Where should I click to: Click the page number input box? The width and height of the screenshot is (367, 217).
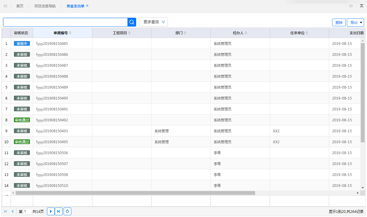tap(27, 211)
